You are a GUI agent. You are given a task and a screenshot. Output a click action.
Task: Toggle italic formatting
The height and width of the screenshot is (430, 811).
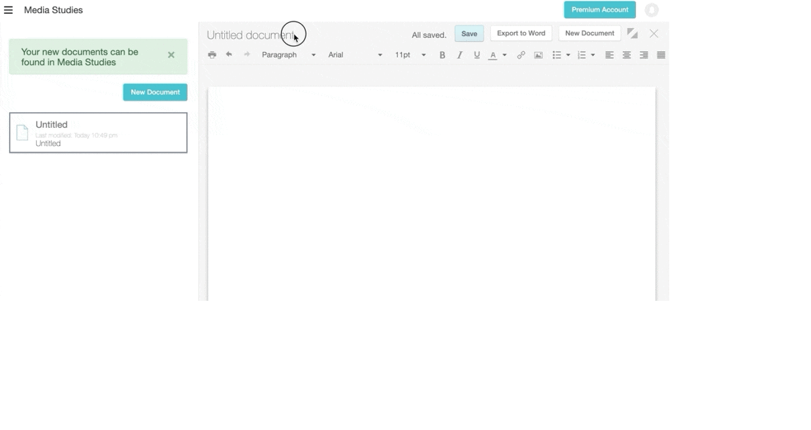[x=459, y=55]
